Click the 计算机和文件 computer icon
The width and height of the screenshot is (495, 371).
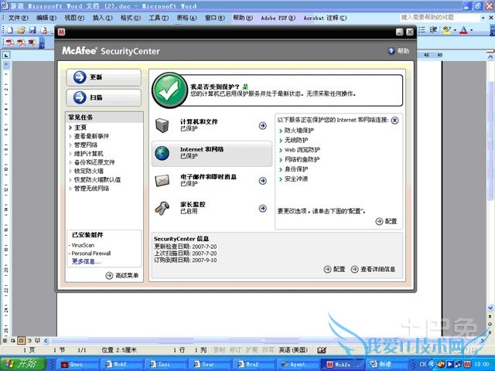(x=162, y=125)
